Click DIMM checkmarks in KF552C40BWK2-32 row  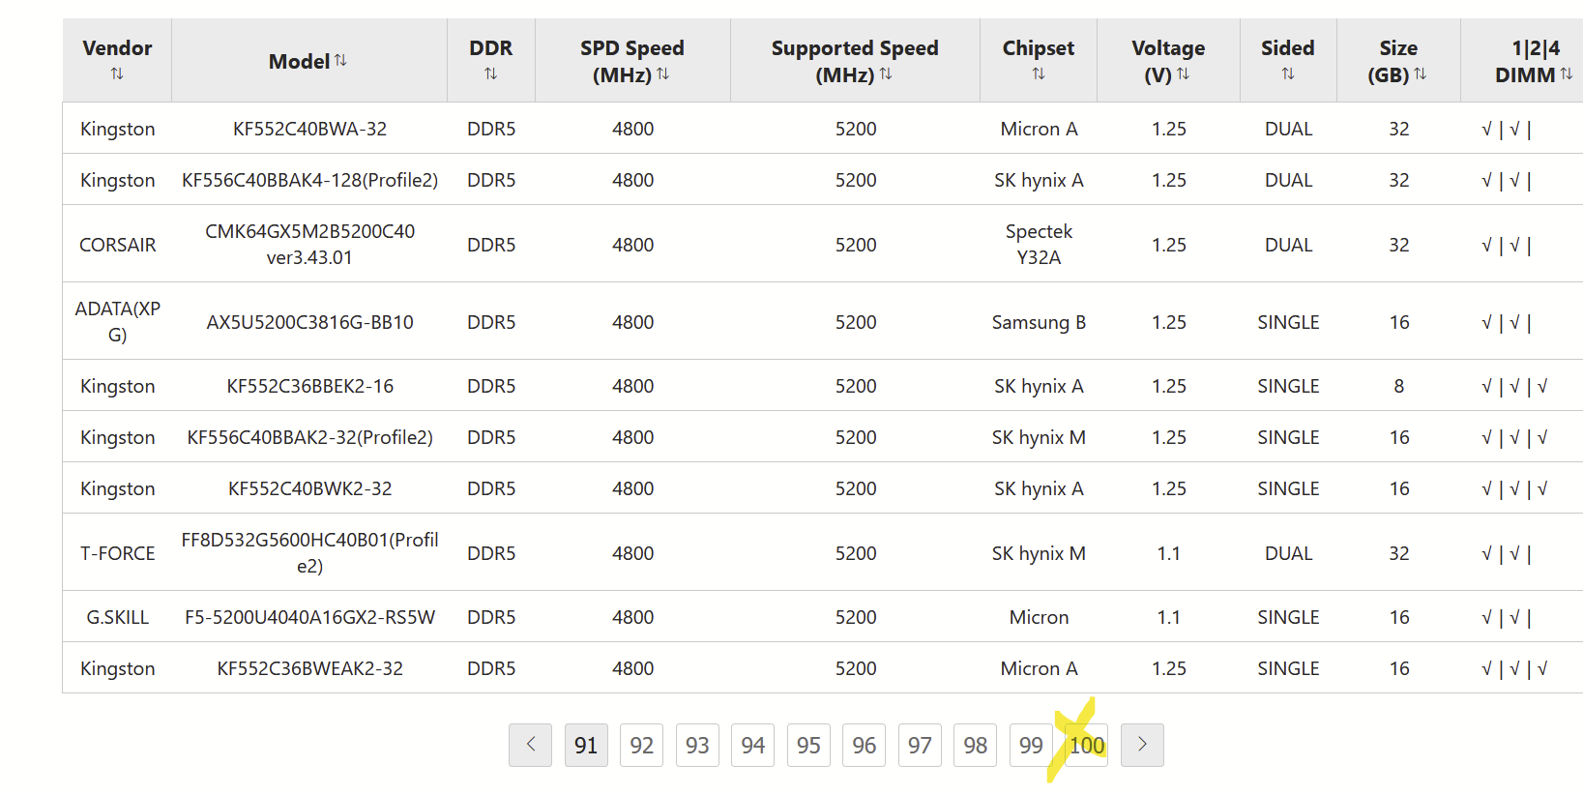pos(1514,488)
